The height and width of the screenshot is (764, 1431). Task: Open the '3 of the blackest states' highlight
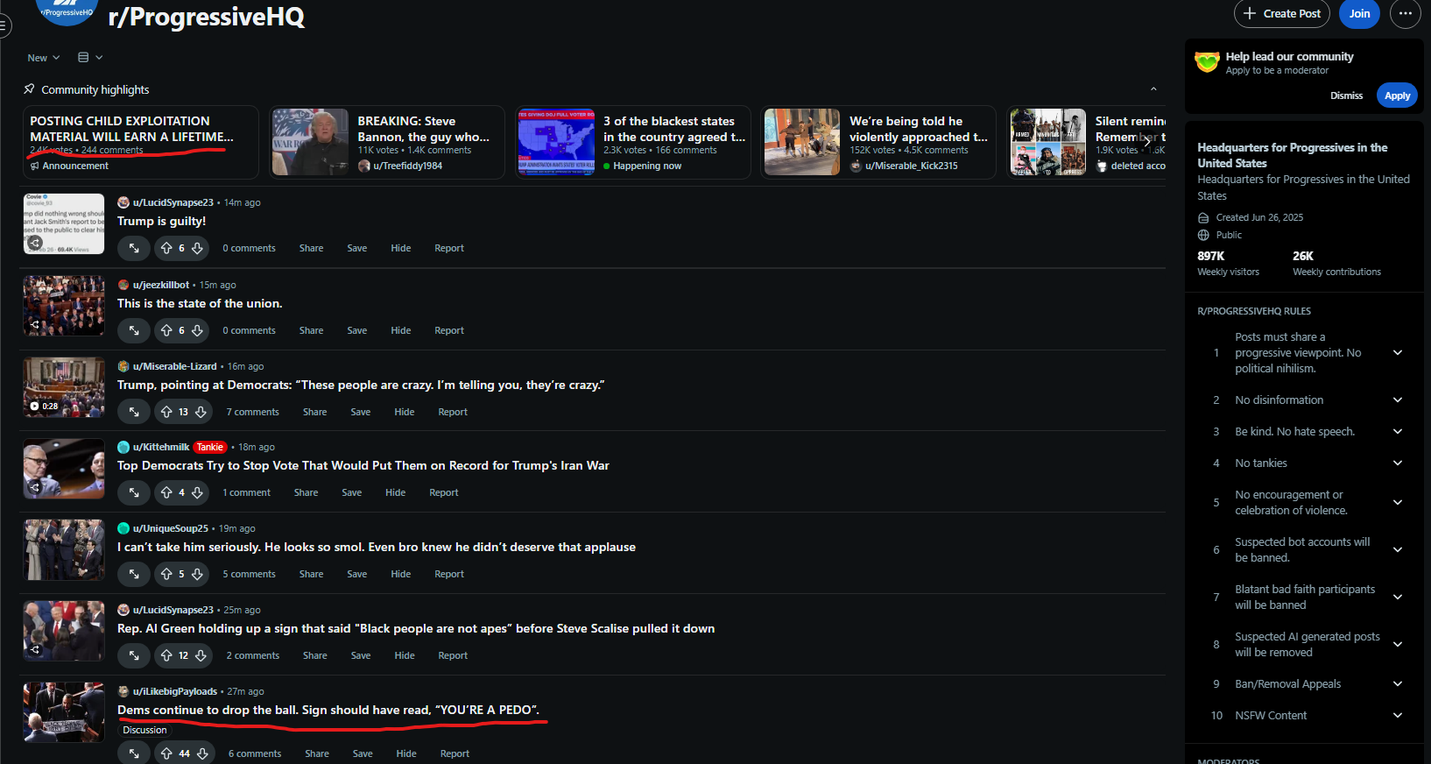point(633,142)
